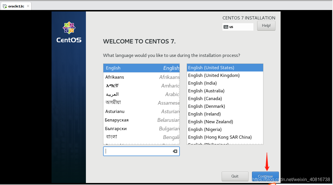Choose English (New Zealand) locale
333x185 pixels.
[x=225, y=122]
